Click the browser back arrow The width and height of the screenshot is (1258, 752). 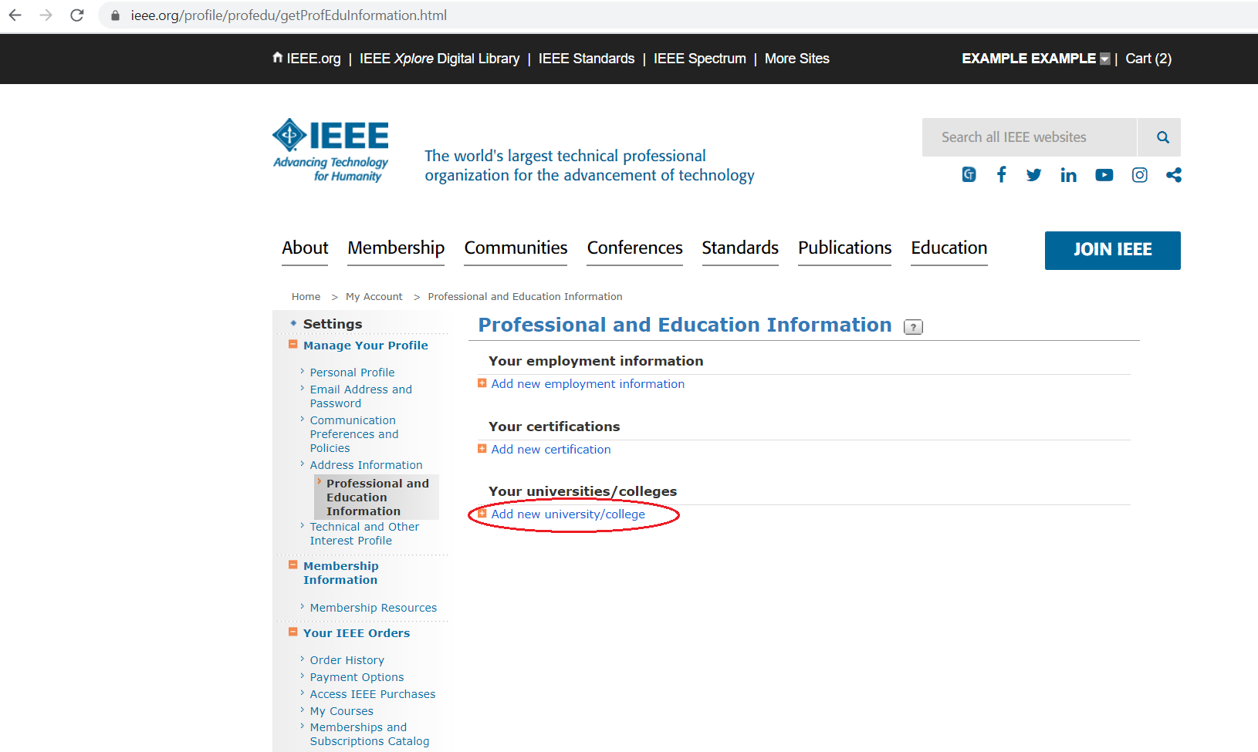click(x=15, y=15)
